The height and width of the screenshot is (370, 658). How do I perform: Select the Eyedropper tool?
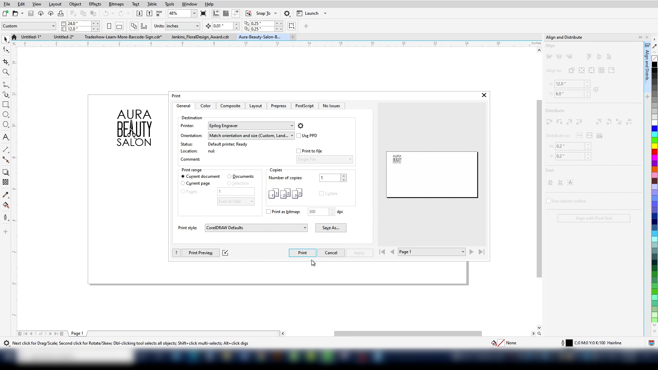click(5, 195)
